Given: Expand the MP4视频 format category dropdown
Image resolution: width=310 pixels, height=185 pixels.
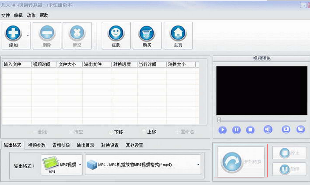Looking at the screenshot, I should (x=80, y=165).
